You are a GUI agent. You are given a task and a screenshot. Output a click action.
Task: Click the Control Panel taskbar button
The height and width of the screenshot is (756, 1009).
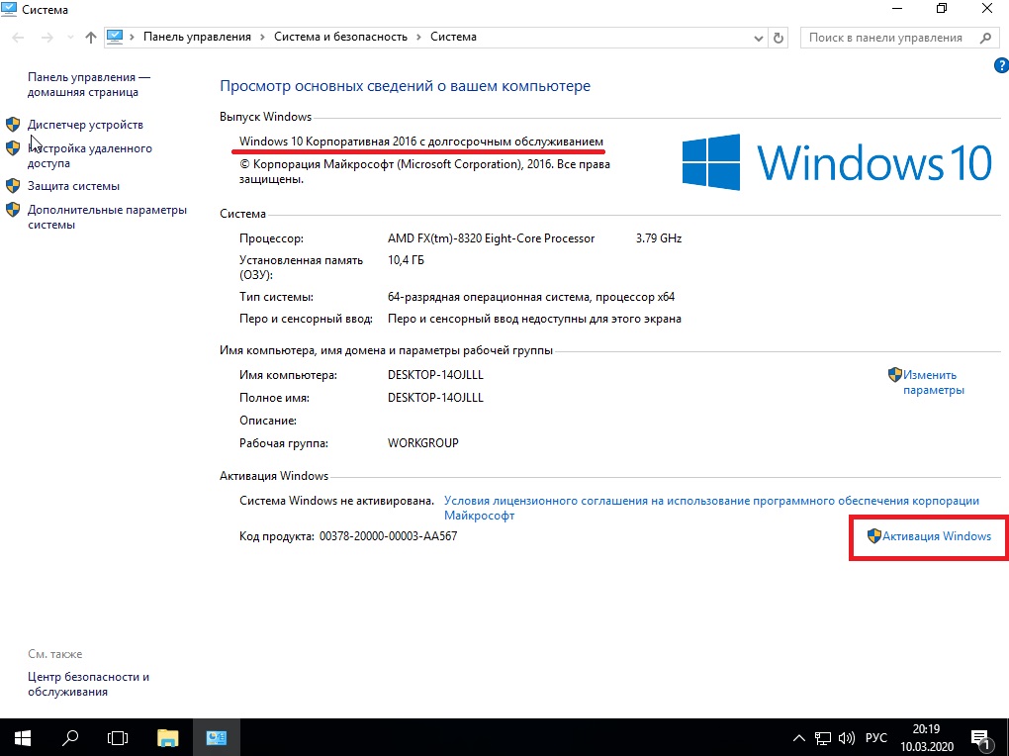[217, 737]
